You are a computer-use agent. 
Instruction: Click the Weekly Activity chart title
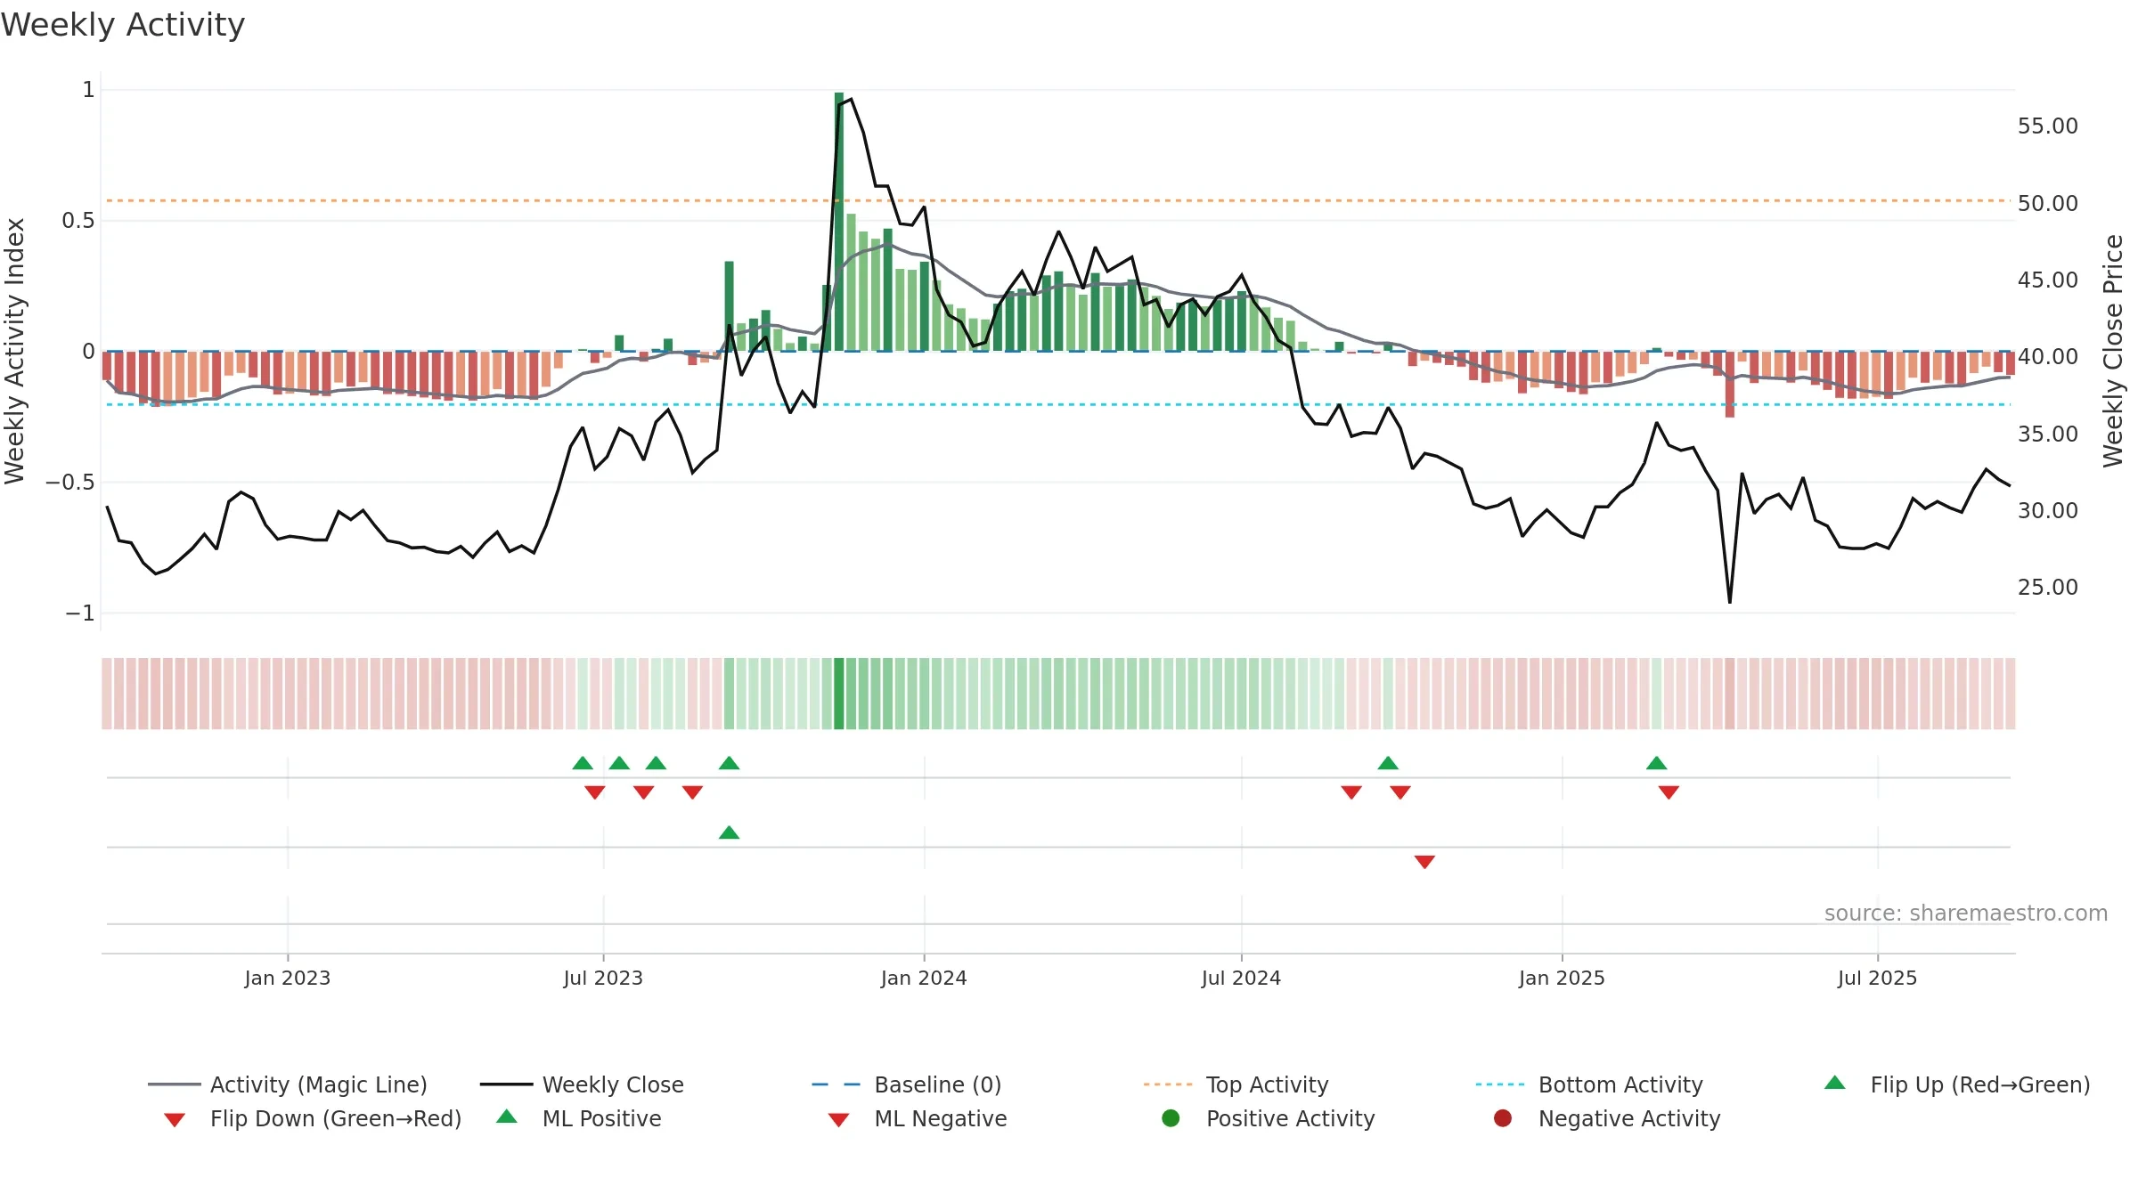(123, 25)
